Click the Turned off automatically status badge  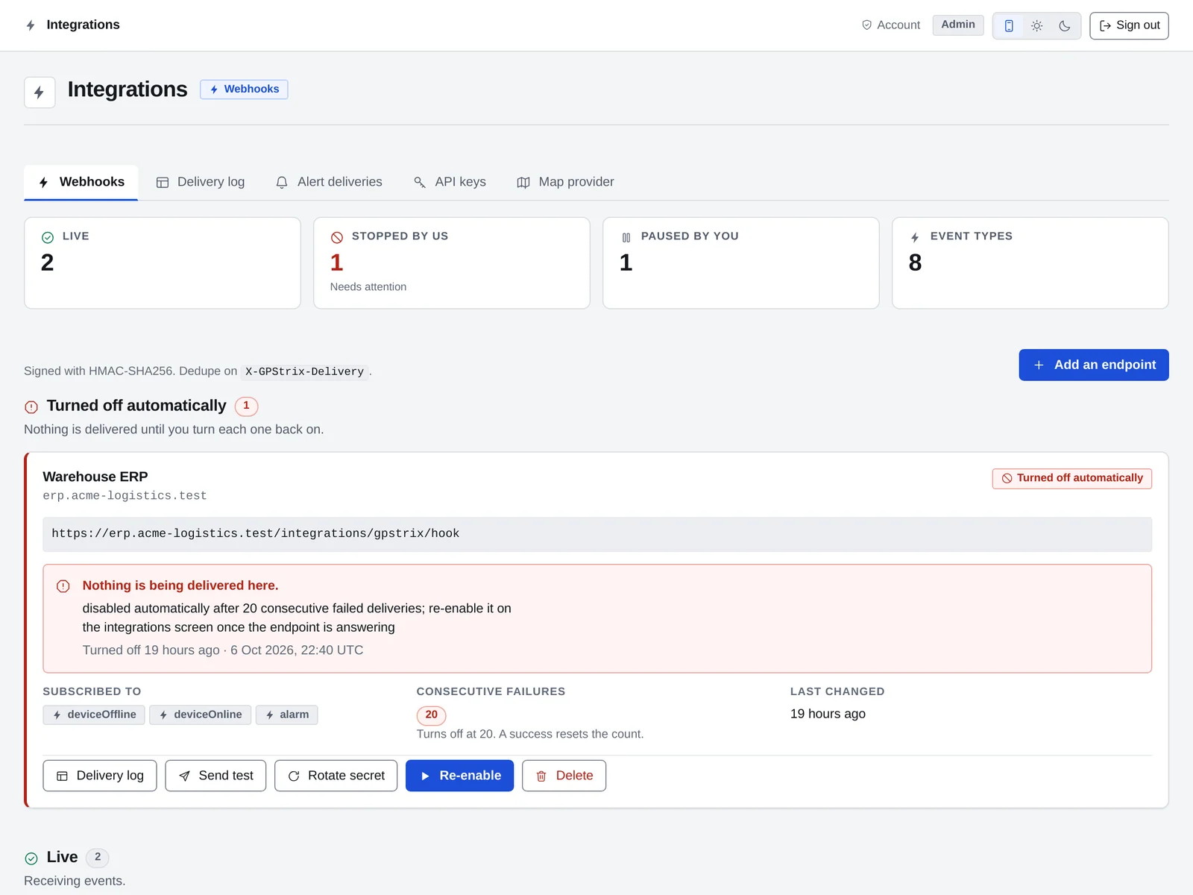coord(1072,478)
